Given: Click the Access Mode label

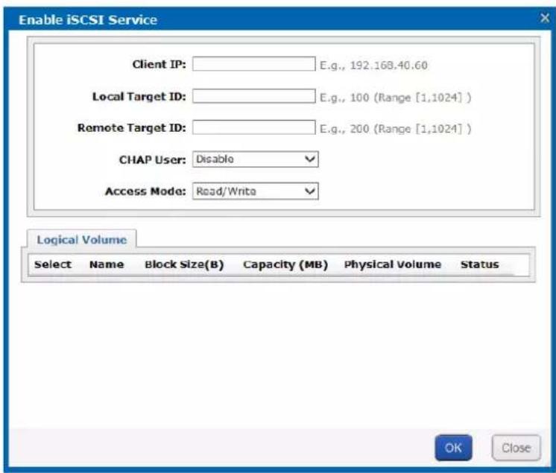Looking at the screenshot, I should pos(145,191).
